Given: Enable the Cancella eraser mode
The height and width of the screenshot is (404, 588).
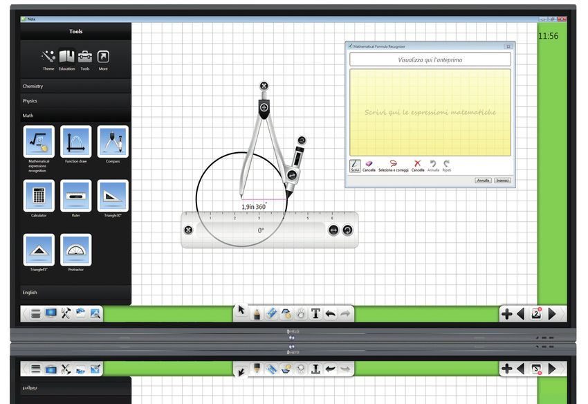Looking at the screenshot, I should click(x=369, y=166).
